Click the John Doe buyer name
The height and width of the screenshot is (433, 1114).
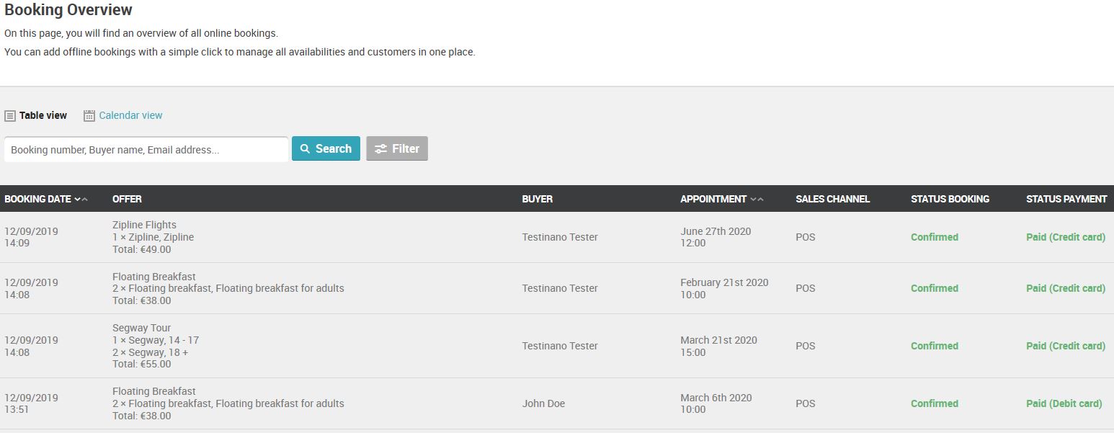click(x=543, y=403)
